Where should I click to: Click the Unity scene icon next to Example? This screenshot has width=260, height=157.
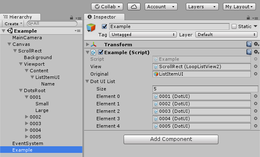coord(10,31)
